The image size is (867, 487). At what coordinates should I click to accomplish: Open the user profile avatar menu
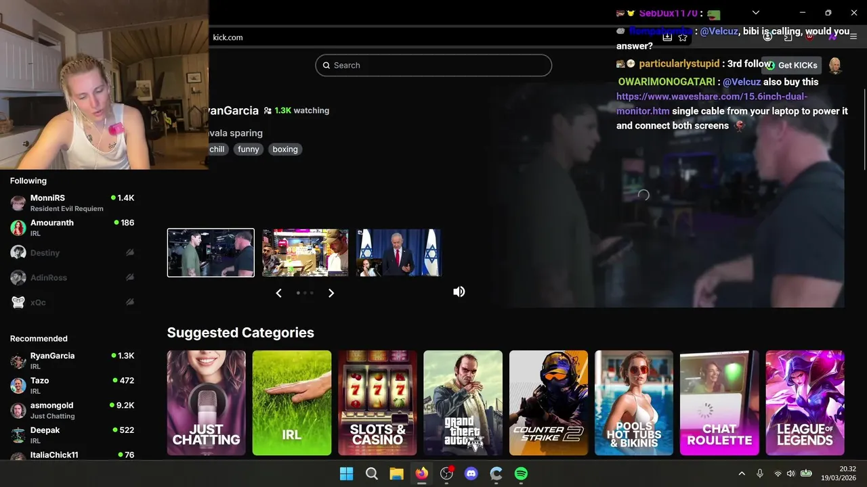click(x=836, y=66)
